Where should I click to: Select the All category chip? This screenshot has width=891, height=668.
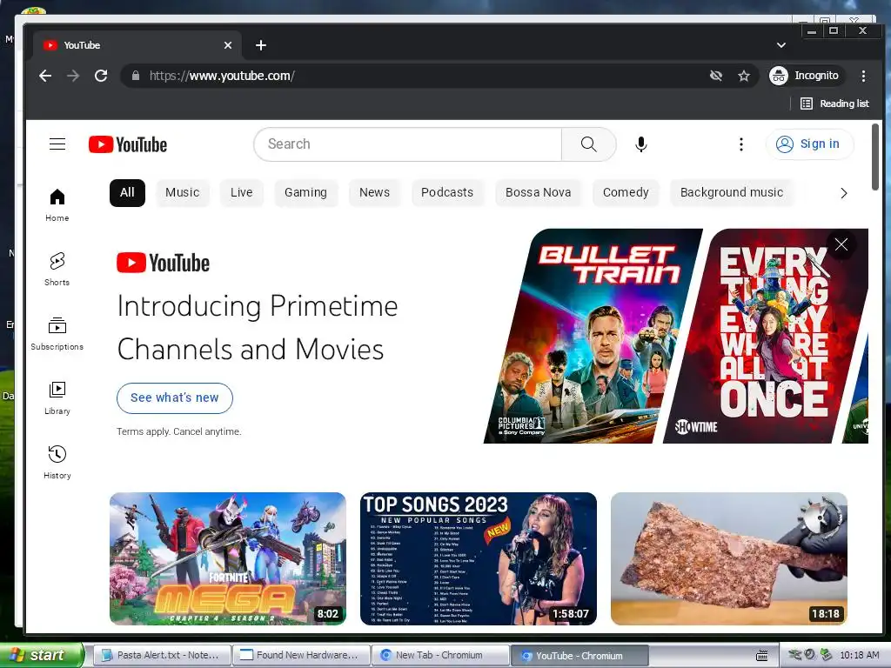pos(127,192)
